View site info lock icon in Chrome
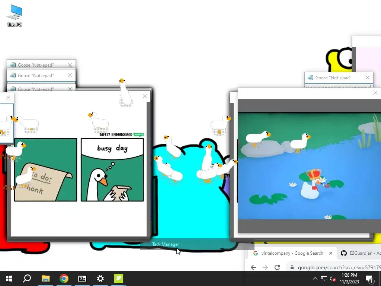The width and height of the screenshot is (381, 286). tap(292, 267)
